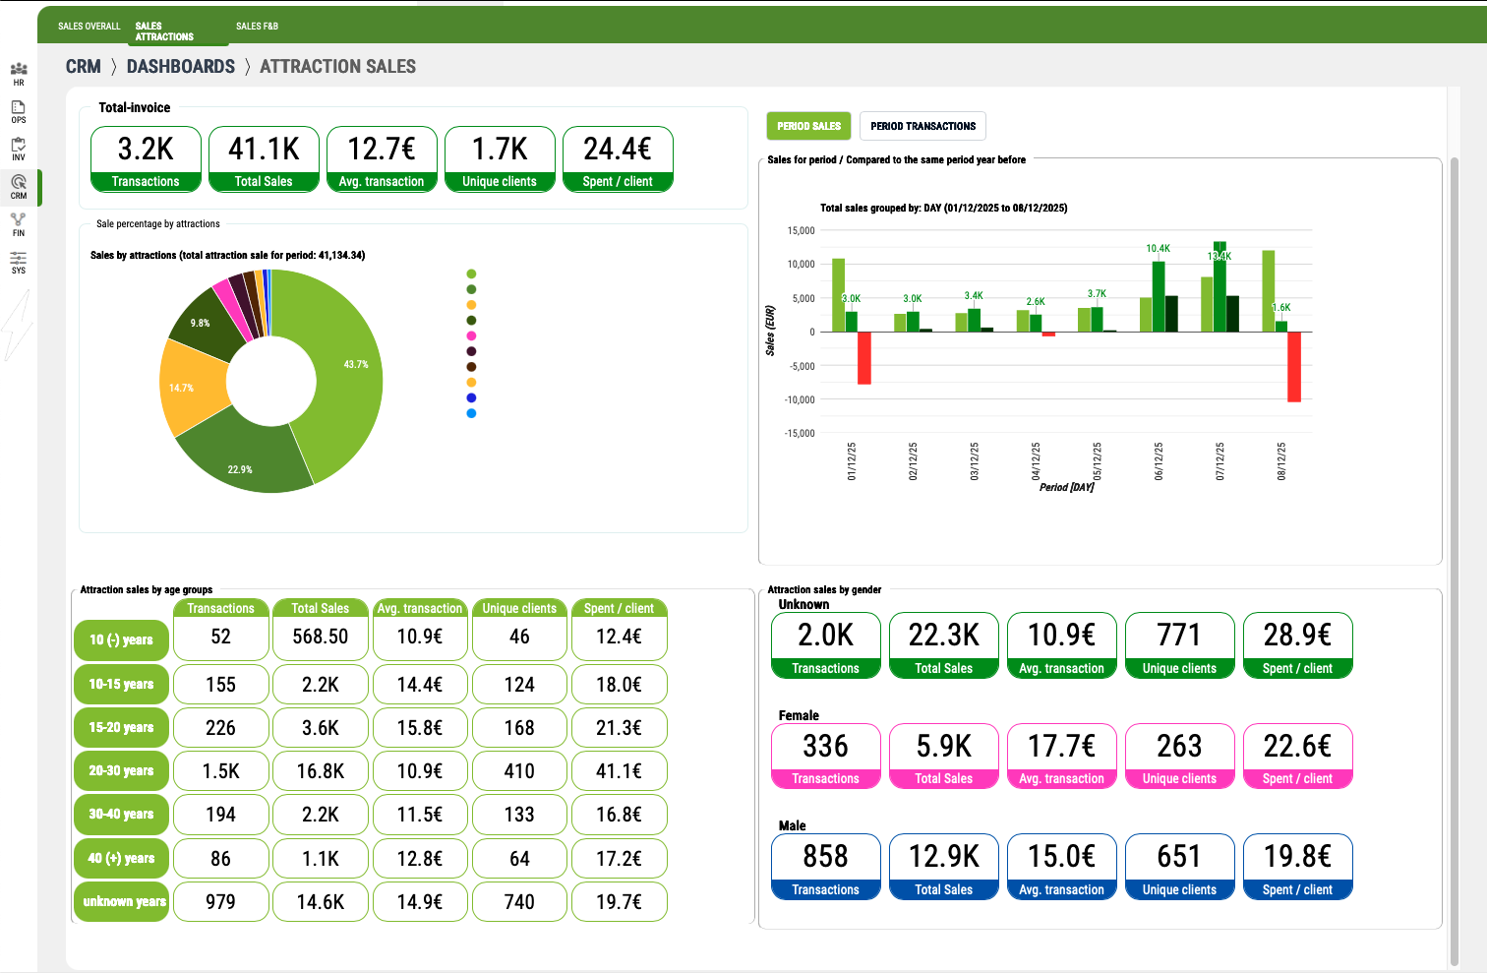Screen dimensions: 1487x973
Task: Select the Period Sales view
Action: [808, 126]
